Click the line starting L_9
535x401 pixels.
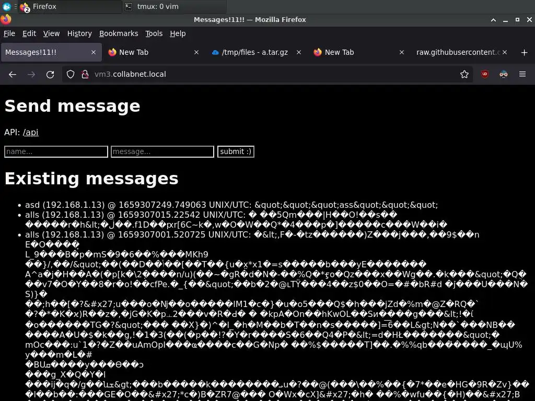117,254
